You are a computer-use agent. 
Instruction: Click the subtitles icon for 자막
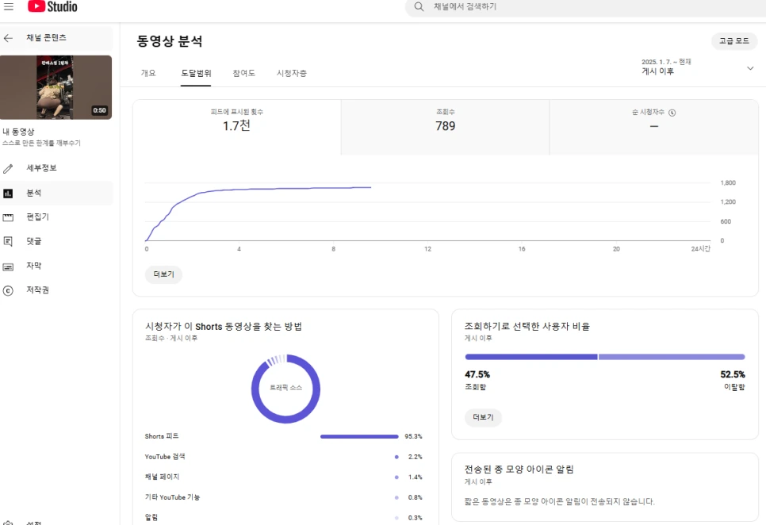(x=8, y=266)
